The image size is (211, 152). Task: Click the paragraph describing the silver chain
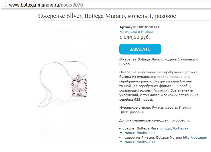pos(159,86)
